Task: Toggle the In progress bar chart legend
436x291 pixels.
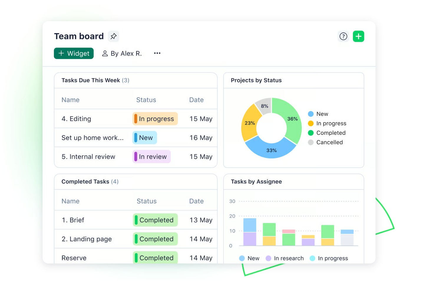Action: pyautogui.click(x=329, y=258)
